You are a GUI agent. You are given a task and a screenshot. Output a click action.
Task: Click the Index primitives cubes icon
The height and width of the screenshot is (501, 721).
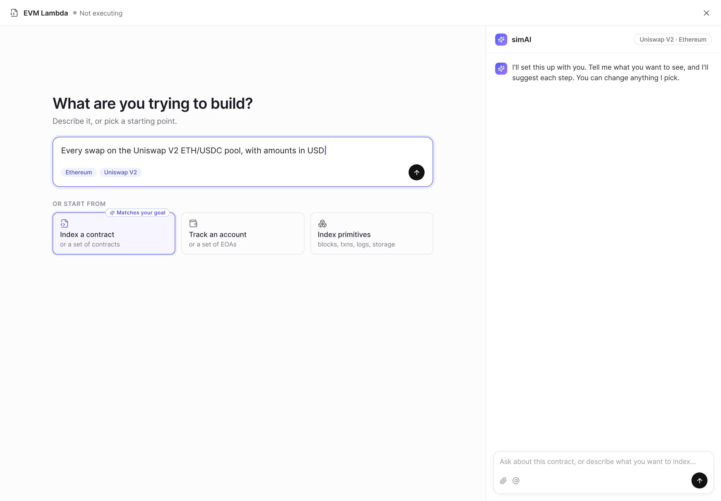(x=322, y=223)
